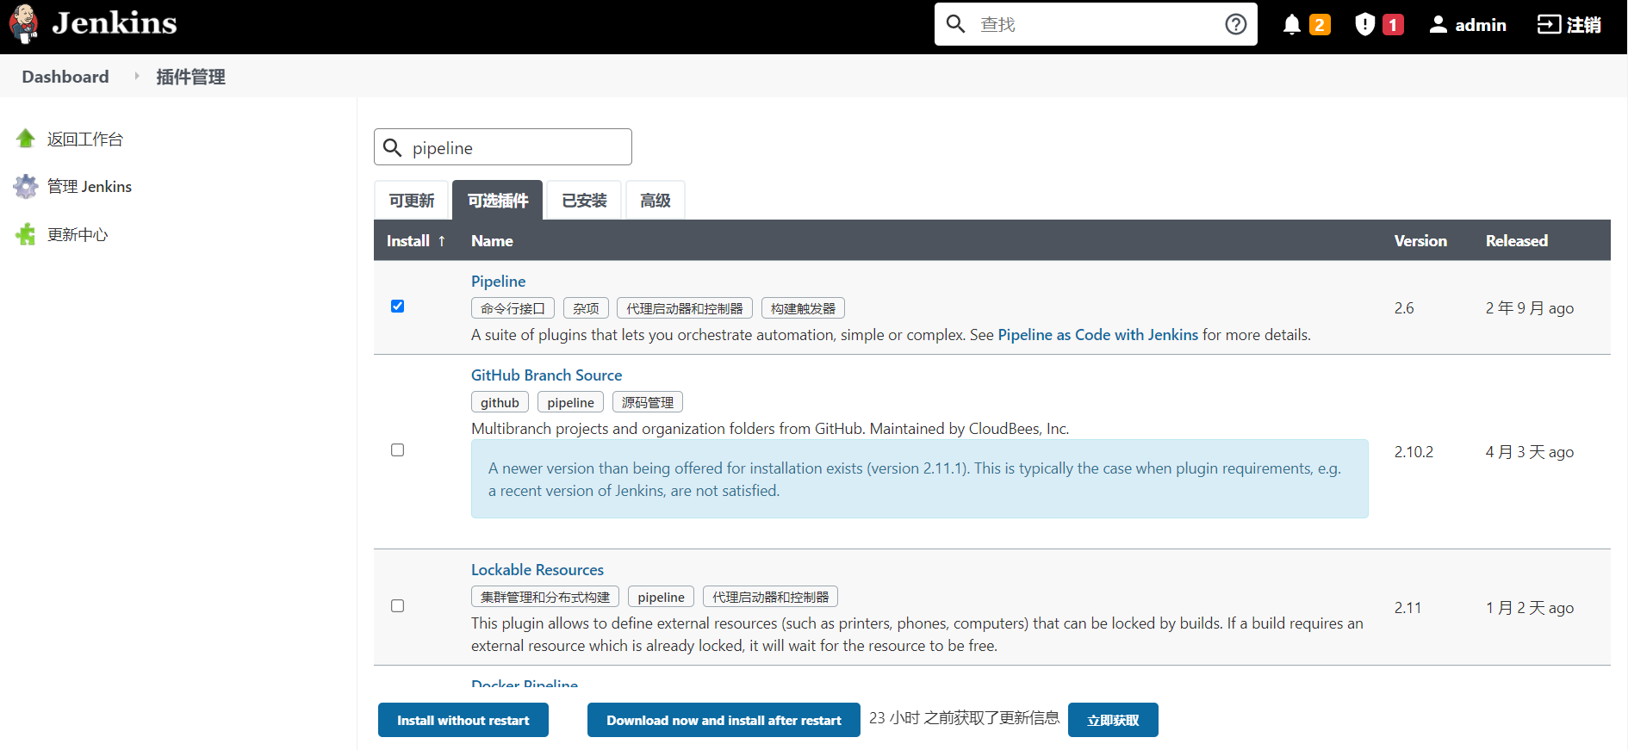
Task: Click version 2.10.2 of GitHub Branch Source
Action: pyautogui.click(x=1414, y=451)
